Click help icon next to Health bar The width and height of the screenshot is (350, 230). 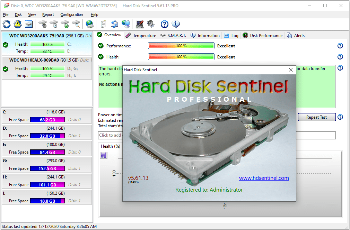[x=340, y=57]
